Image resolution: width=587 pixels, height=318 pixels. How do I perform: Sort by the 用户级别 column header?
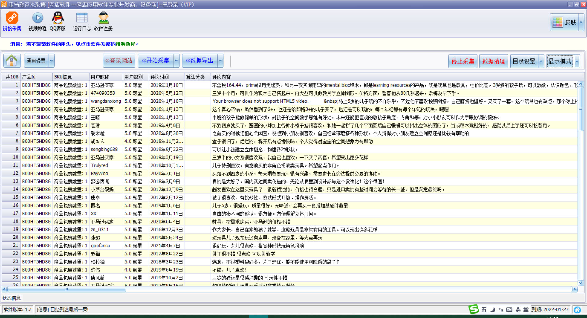click(136, 77)
